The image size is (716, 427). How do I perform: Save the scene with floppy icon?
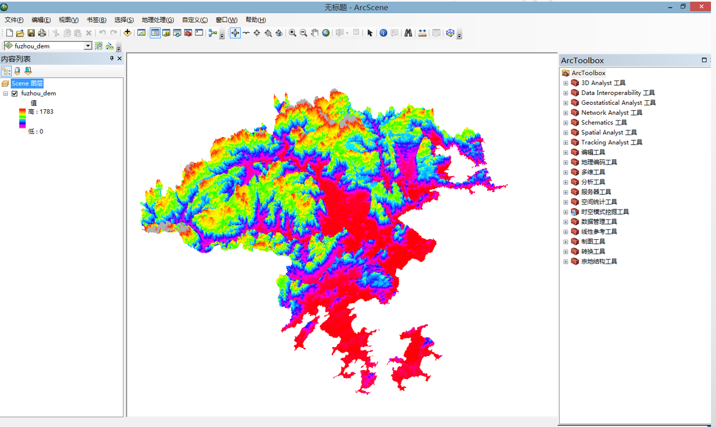coord(31,33)
